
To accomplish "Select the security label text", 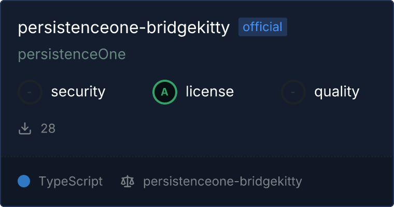I will click(78, 92).
